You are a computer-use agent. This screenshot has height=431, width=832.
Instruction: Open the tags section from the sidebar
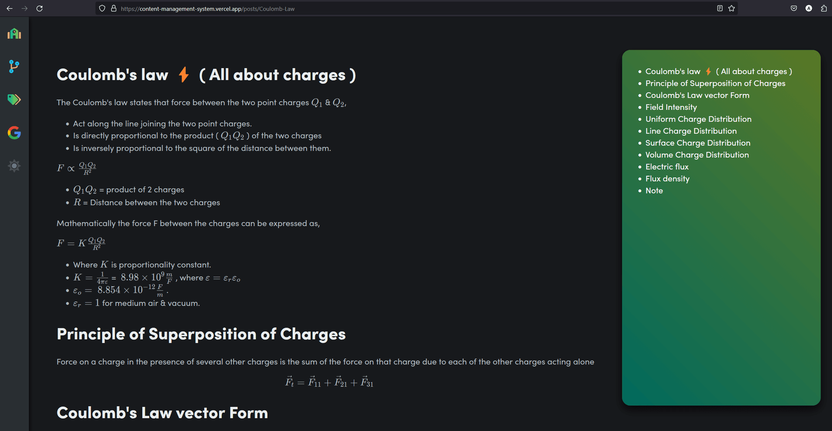point(14,100)
